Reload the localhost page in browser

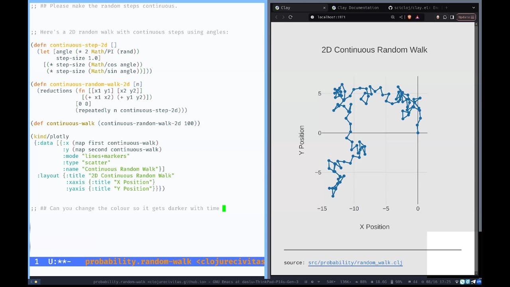pyautogui.click(x=290, y=17)
